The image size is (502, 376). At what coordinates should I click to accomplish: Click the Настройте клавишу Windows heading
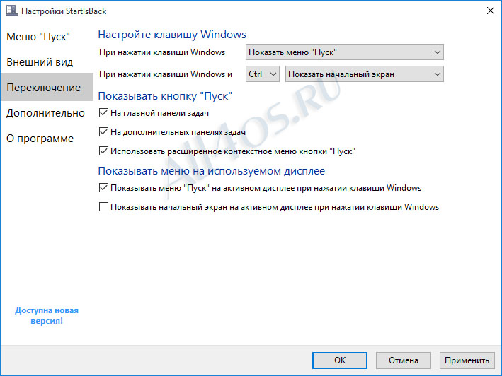[x=172, y=34]
